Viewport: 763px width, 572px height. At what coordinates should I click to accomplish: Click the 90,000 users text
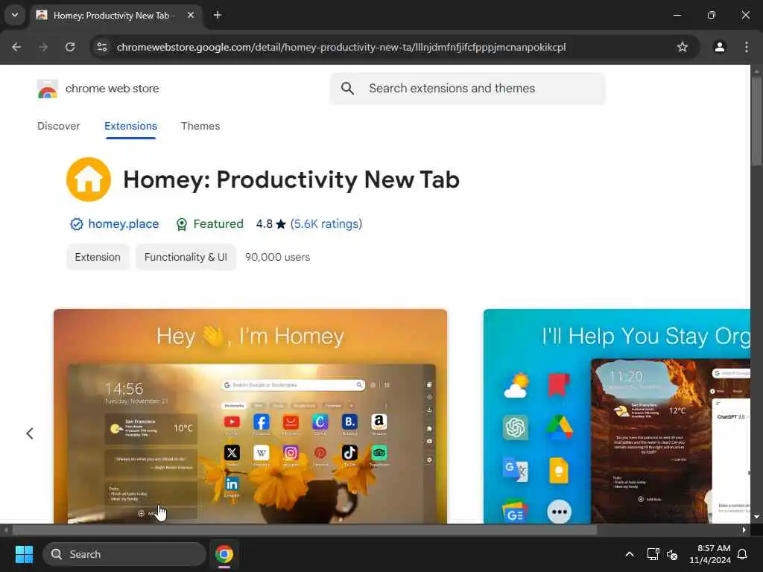(277, 257)
